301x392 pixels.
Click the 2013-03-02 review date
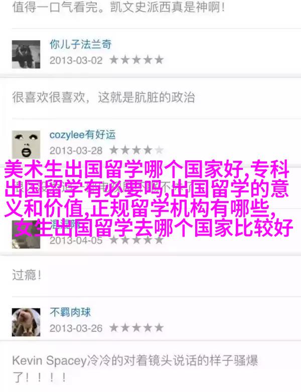pyautogui.click(x=76, y=60)
